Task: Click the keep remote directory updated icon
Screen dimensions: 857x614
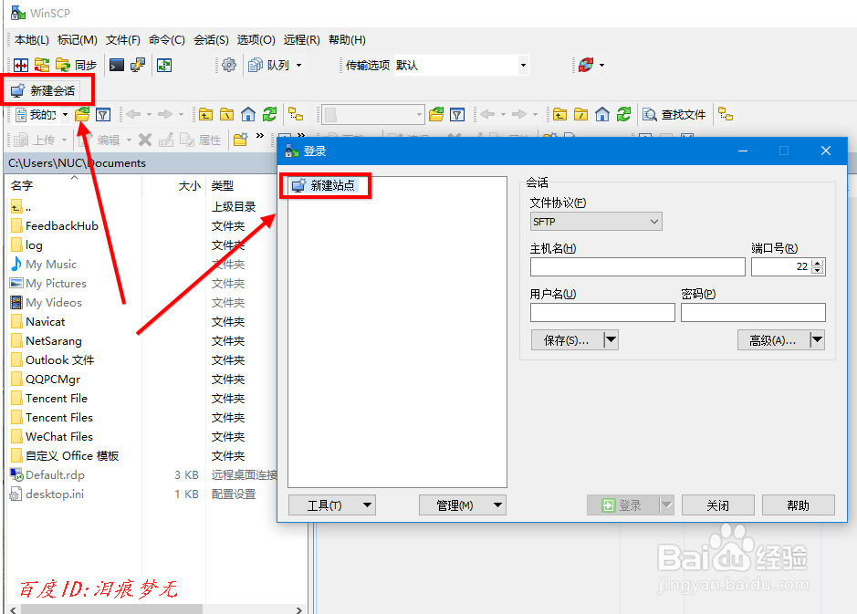Action: tap(164, 66)
